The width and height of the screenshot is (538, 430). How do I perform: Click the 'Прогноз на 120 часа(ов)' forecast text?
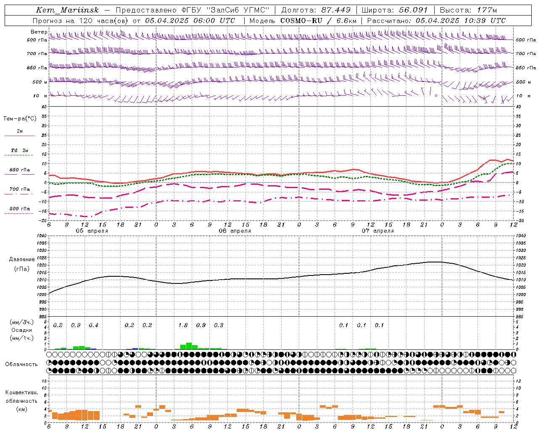click(81, 21)
